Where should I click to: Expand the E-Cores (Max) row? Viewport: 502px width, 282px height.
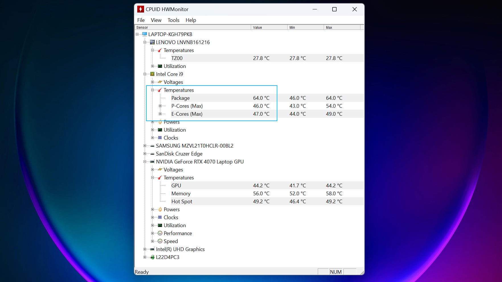[160, 114]
